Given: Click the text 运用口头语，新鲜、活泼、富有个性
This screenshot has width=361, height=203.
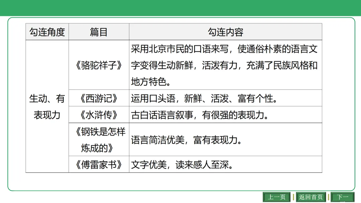Looking at the screenshot, I should point(204,98).
